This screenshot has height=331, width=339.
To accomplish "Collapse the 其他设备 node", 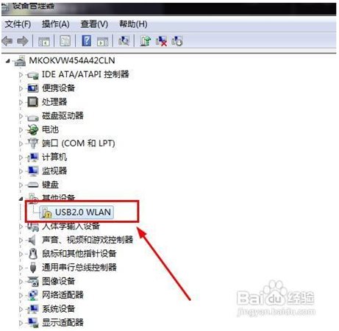I will 21,199.
